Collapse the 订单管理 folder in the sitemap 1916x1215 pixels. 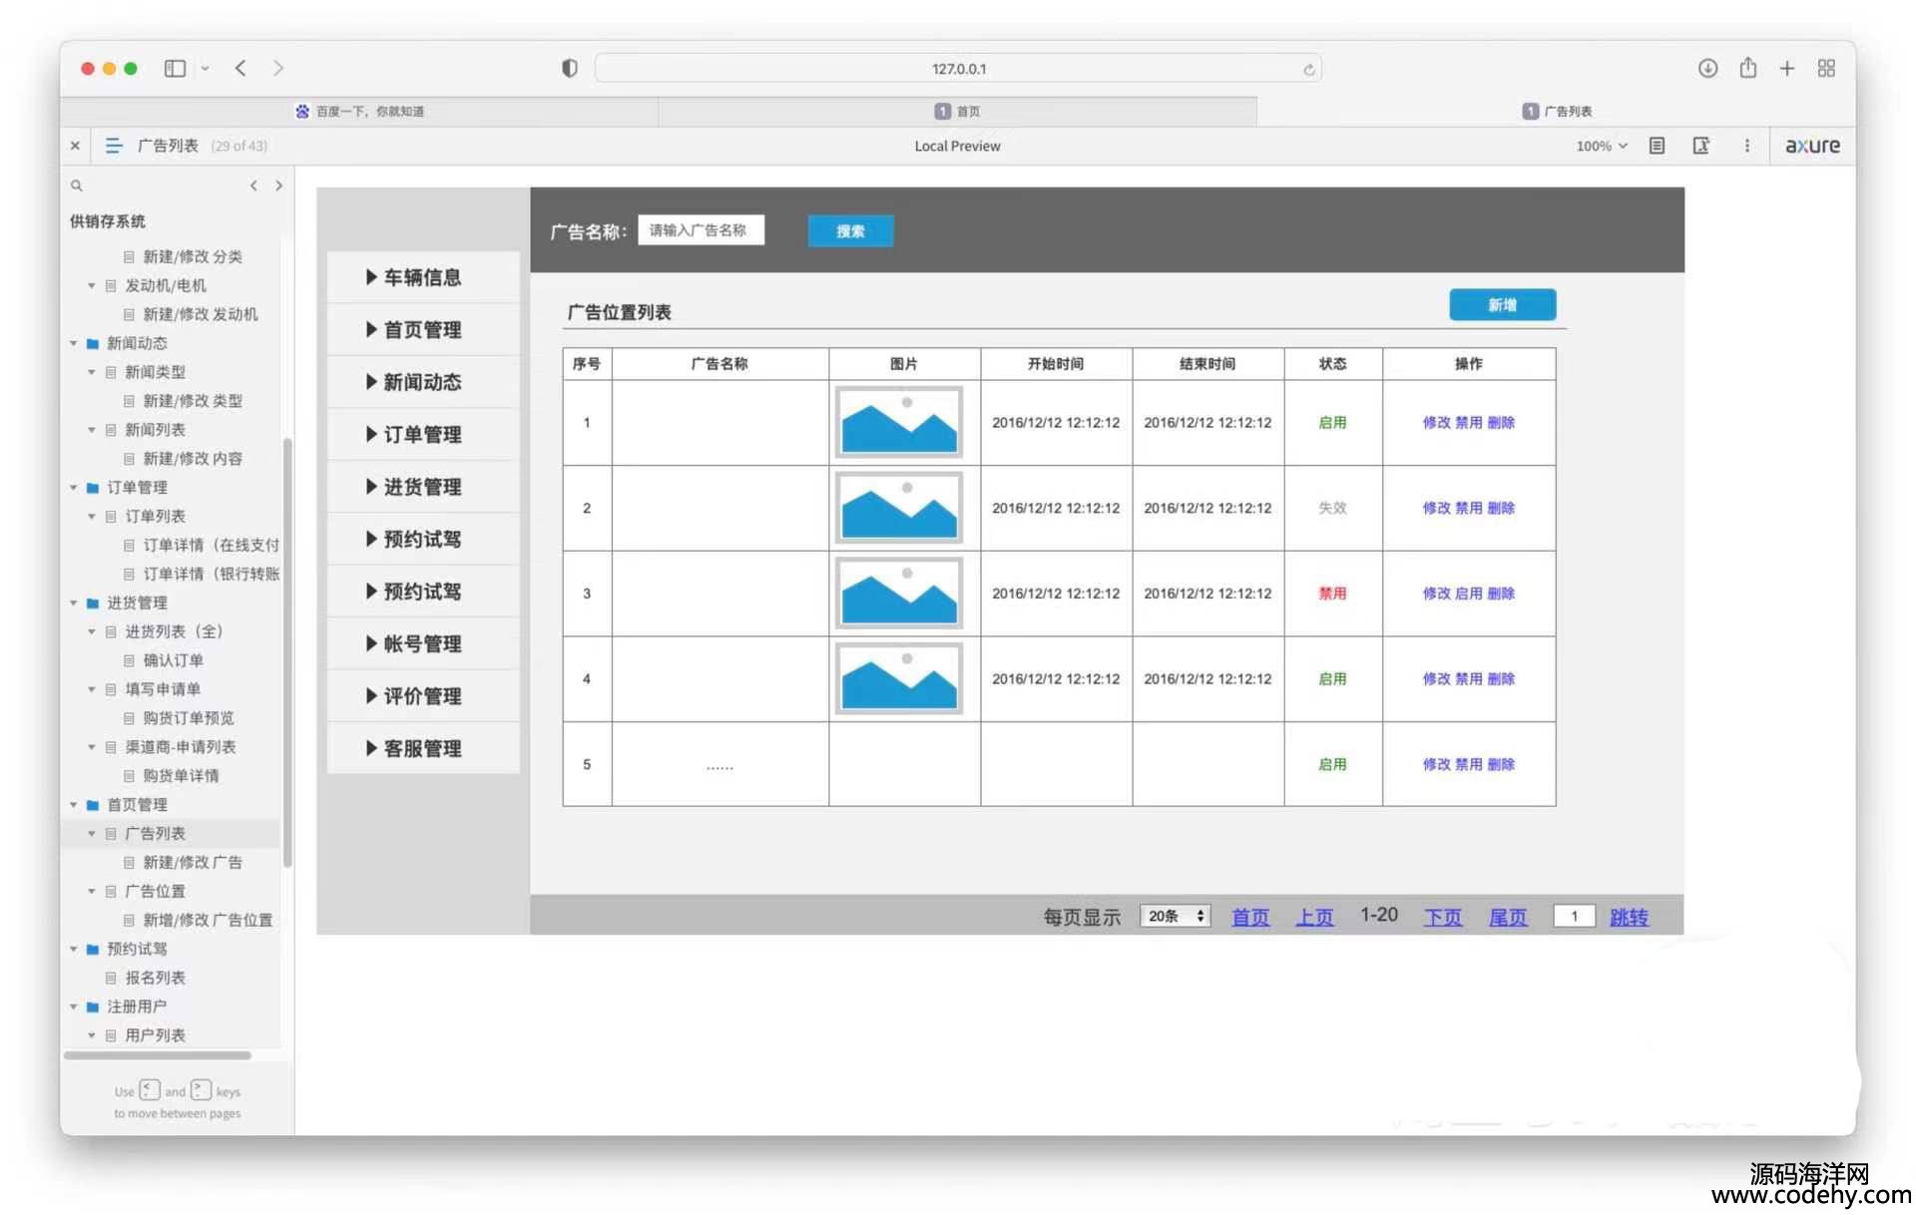pos(73,488)
